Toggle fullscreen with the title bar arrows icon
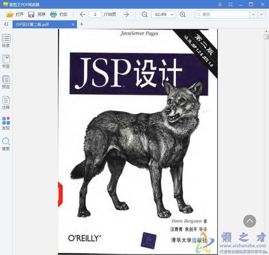The width and height of the screenshot is (269, 255). pos(230,4)
